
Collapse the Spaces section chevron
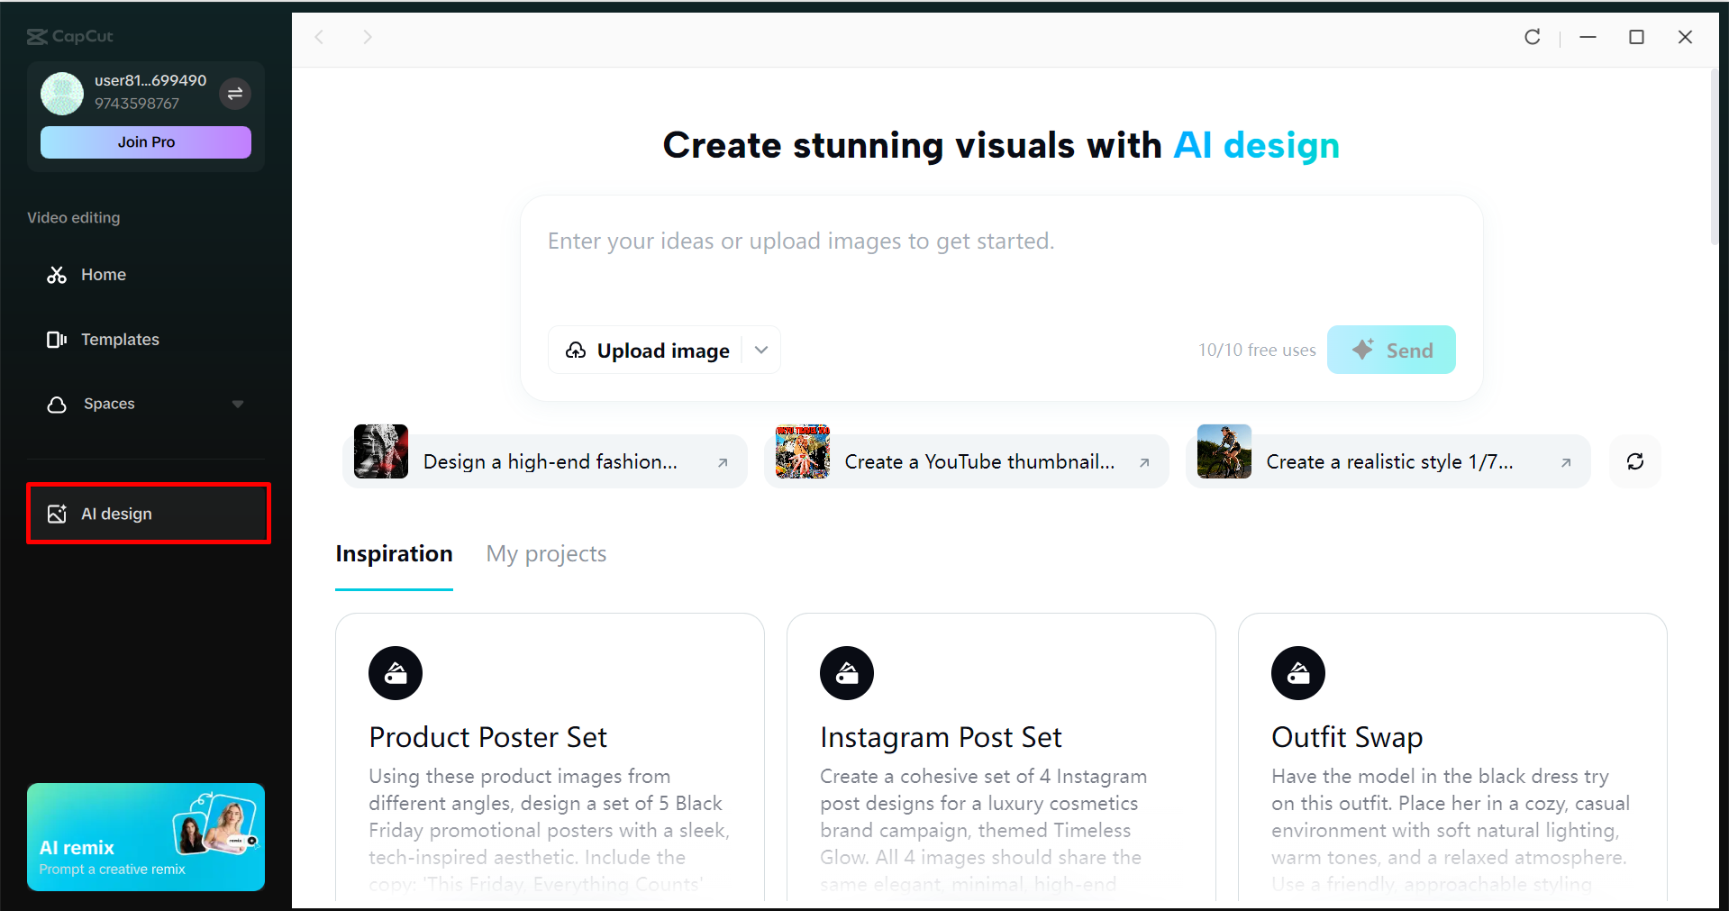(237, 404)
